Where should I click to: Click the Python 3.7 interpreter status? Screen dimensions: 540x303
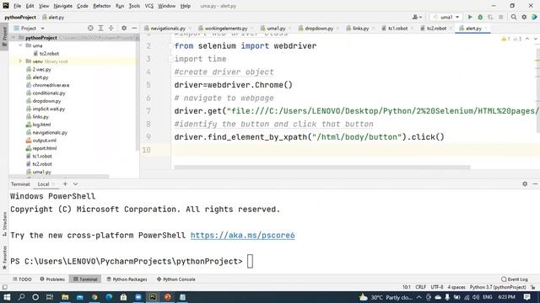[x=498, y=287]
